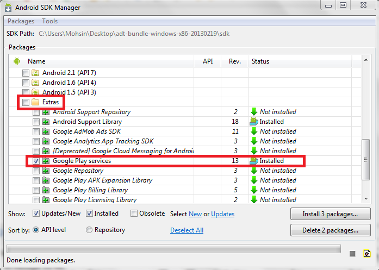Open the SDK manager log icon

367,253
